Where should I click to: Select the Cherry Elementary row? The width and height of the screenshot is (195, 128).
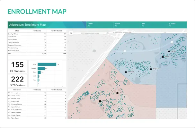tap(37, 42)
